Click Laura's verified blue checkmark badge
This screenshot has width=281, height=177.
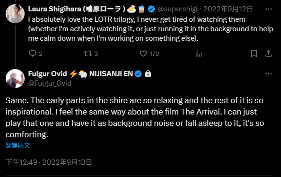pos(151,9)
